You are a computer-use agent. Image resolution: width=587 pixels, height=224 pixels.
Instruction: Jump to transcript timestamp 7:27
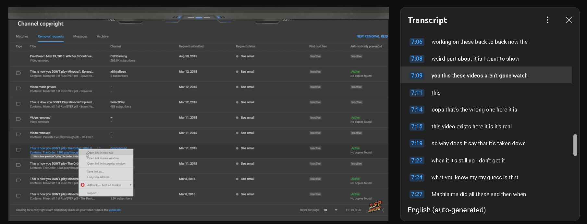[x=417, y=194]
